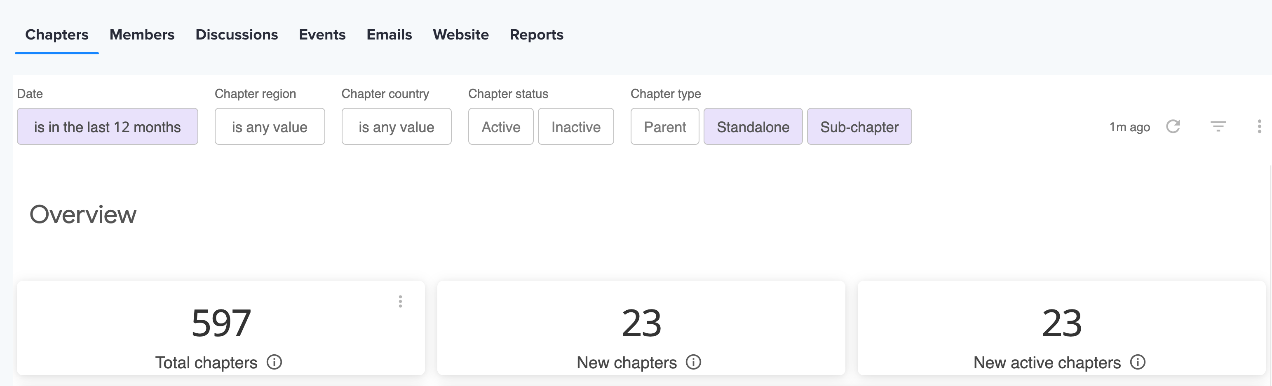This screenshot has height=386, width=1272.
Task: Deselect the Sub-chapter type filter
Action: 859,127
